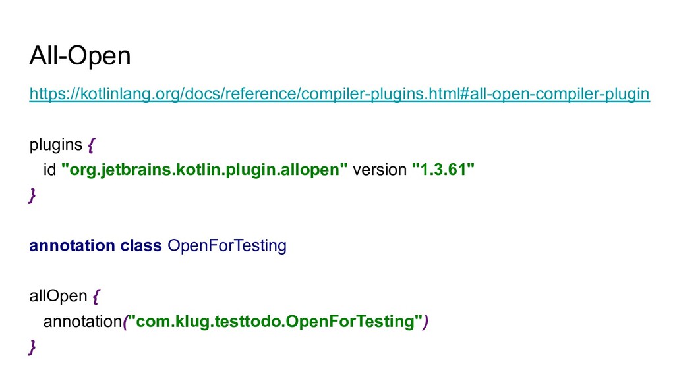Viewport: 675px width, 379px height.
Task: Click the closing brace of plugins block
Action: tap(32, 195)
